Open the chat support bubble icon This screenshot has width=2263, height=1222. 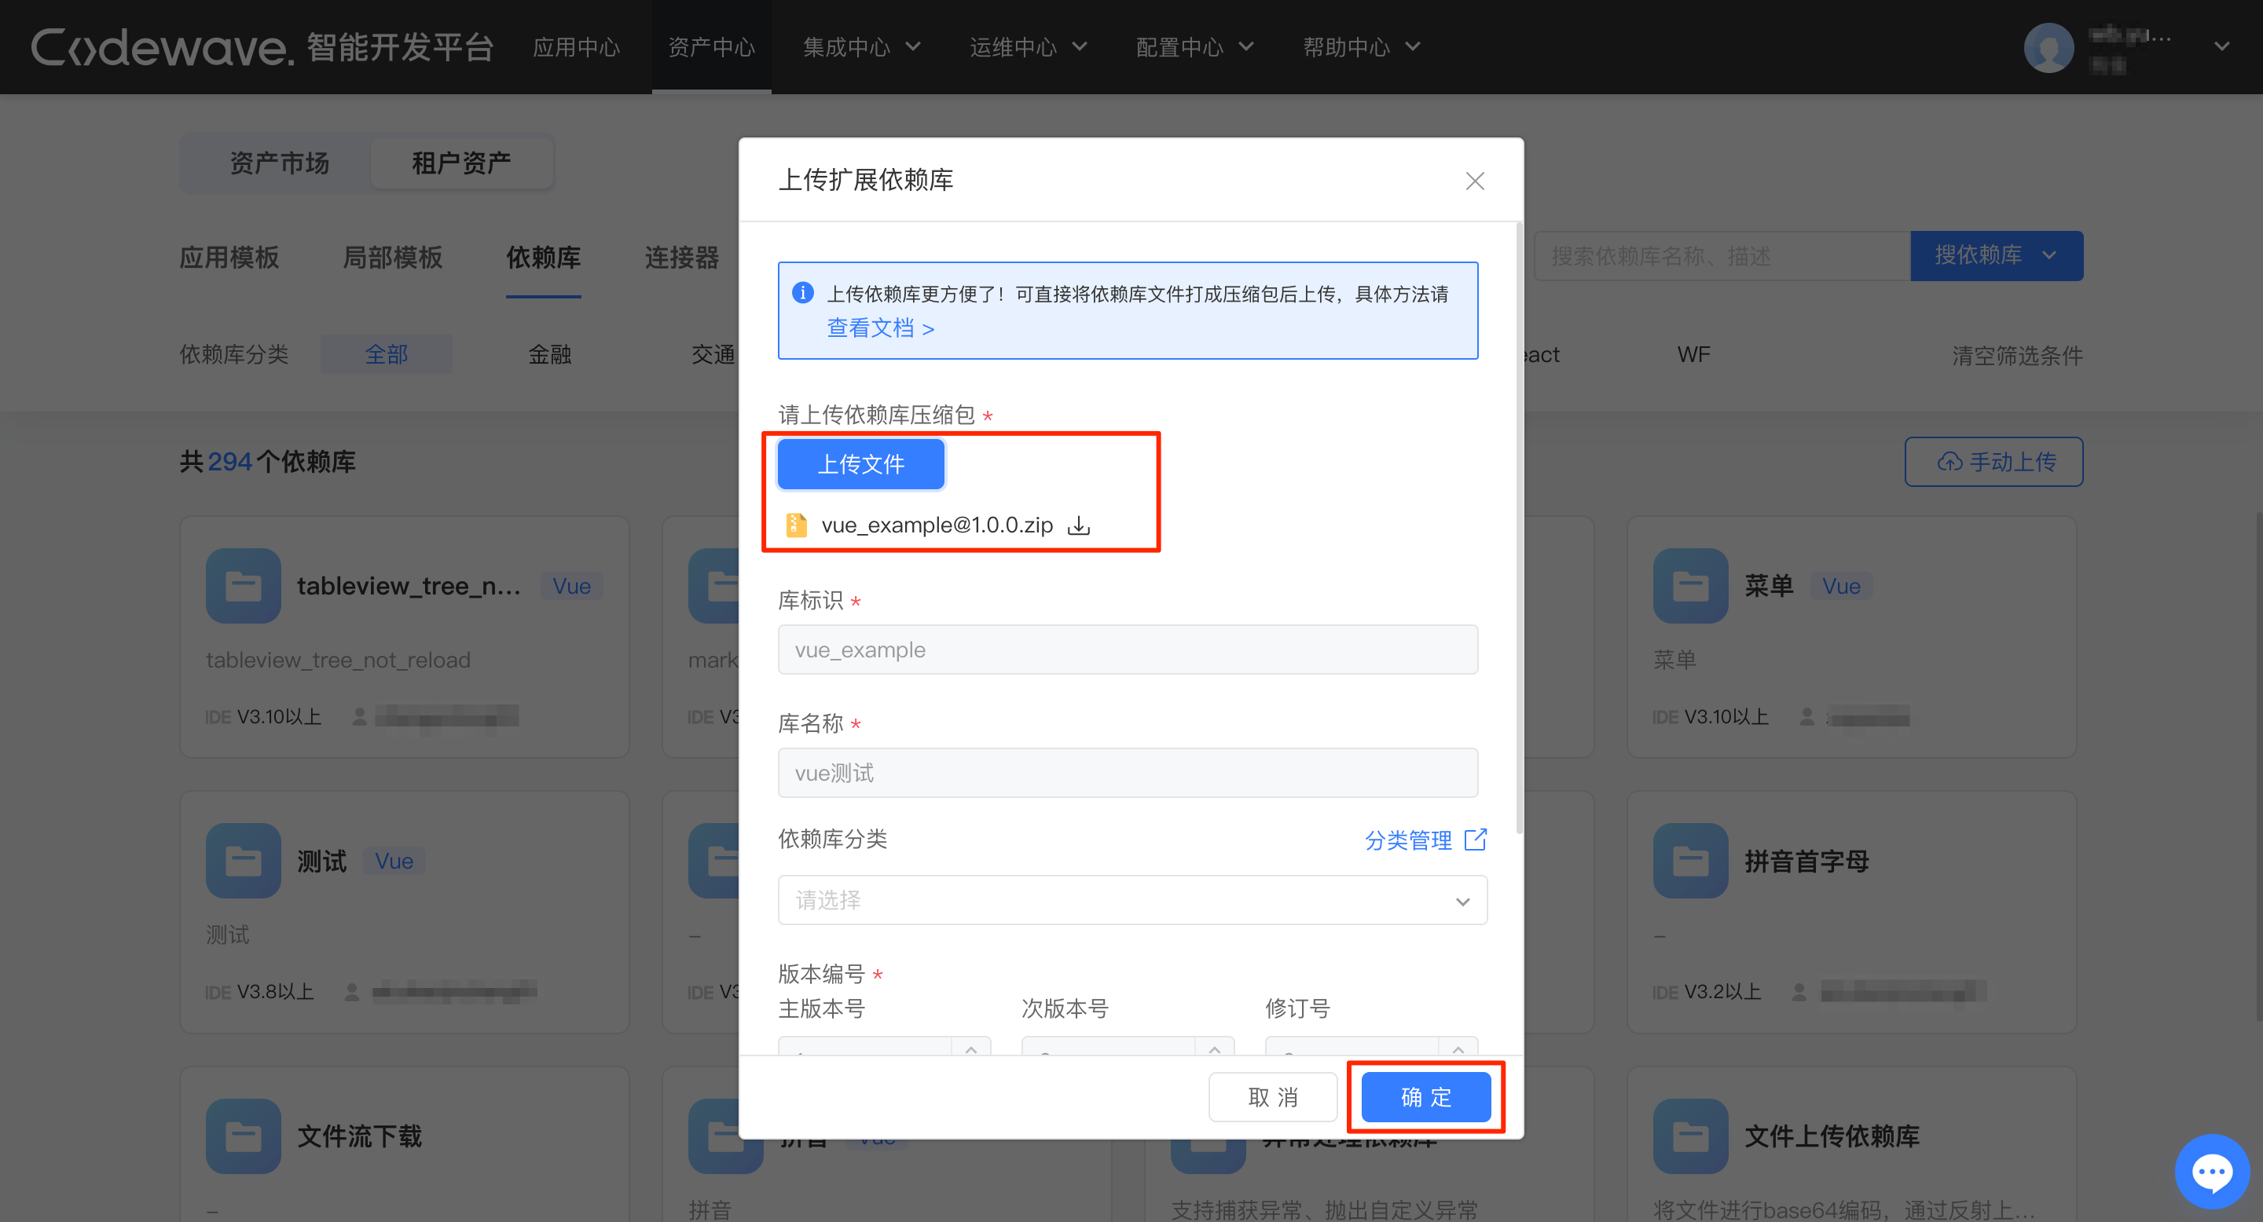point(2211,1171)
